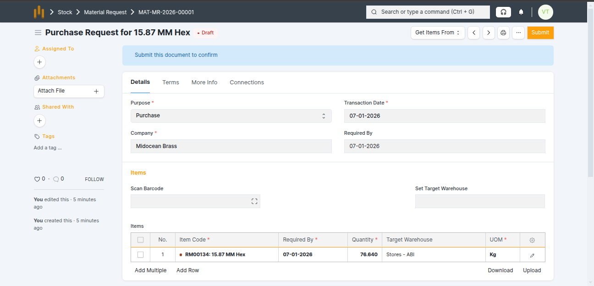Click the orange Submit button
594x286 pixels.
(x=540, y=33)
